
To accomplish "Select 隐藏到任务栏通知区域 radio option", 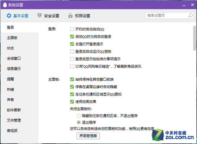I will (x=79, y=116).
